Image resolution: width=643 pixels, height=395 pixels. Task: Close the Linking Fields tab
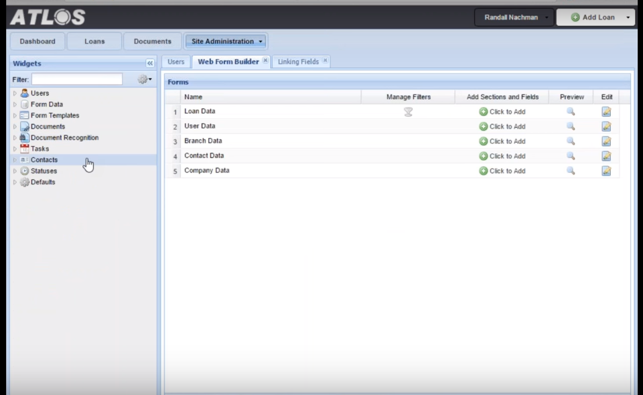pyautogui.click(x=325, y=61)
